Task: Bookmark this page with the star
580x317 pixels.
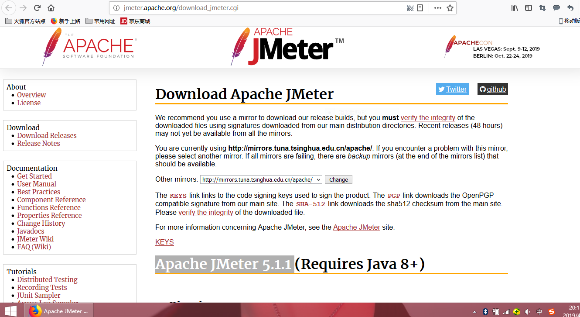Action: (x=450, y=8)
